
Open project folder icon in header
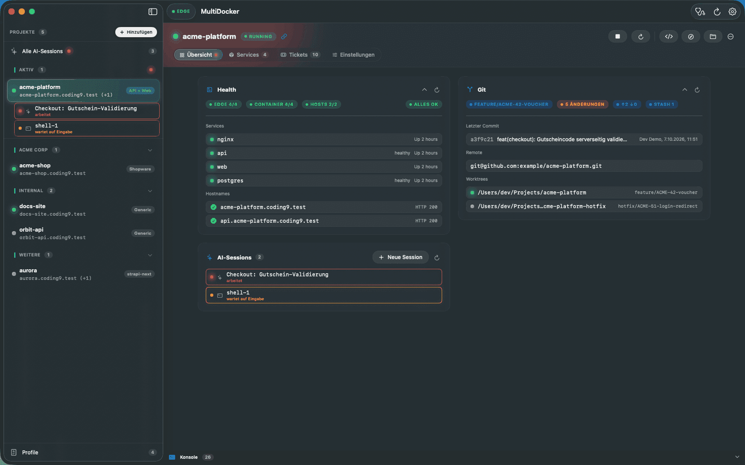[x=713, y=36]
